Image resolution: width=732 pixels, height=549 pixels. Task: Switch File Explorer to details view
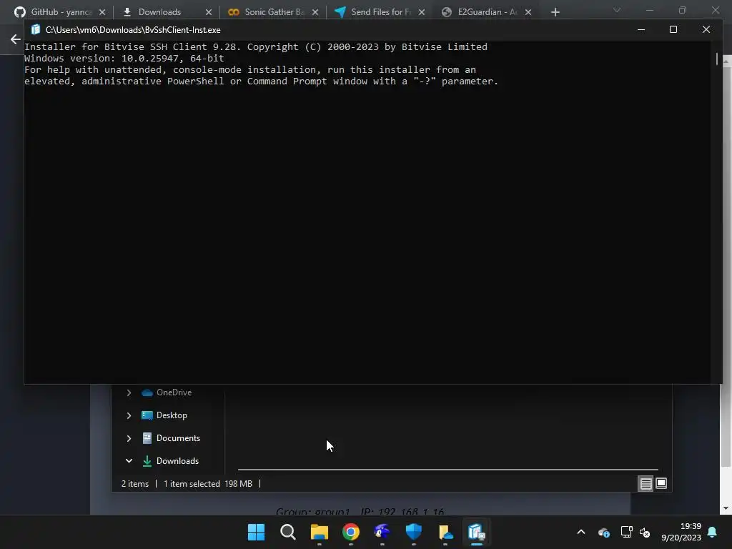pyautogui.click(x=646, y=484)
